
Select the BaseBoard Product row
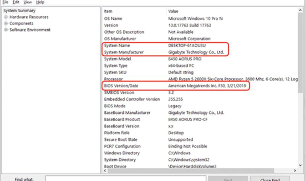coord(200,119)
